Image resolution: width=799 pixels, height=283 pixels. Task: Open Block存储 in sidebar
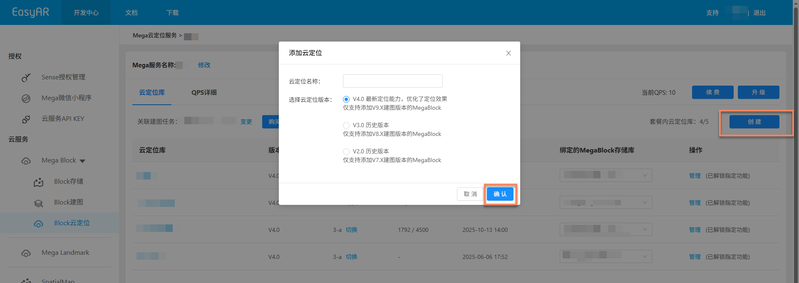click(x=69, y=182)
